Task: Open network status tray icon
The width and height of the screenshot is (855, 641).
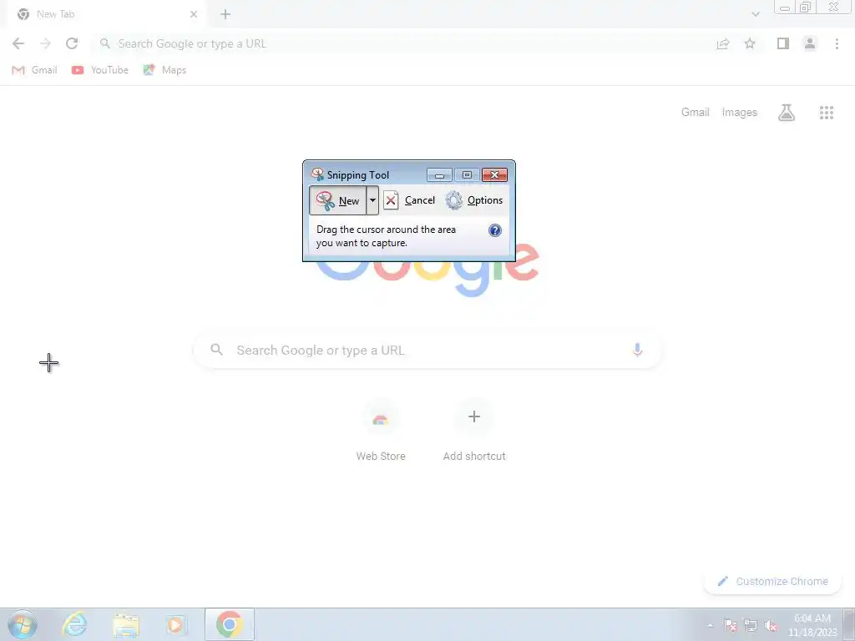Action: click(751, 625)
